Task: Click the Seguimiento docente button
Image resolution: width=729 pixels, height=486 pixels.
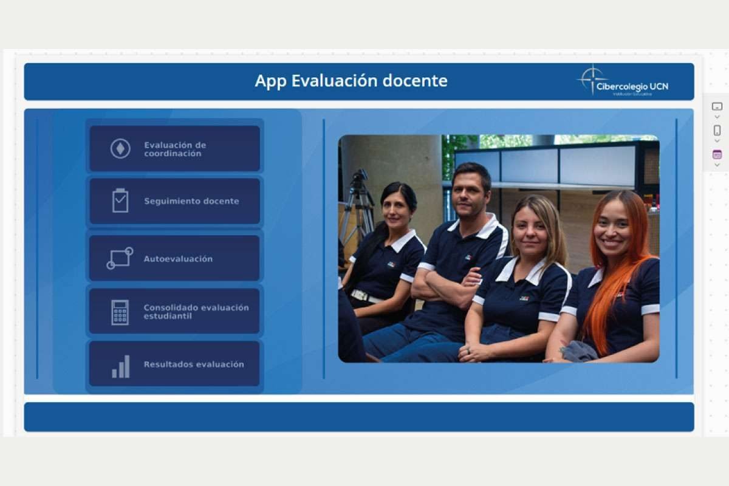Action: point(174,200)
